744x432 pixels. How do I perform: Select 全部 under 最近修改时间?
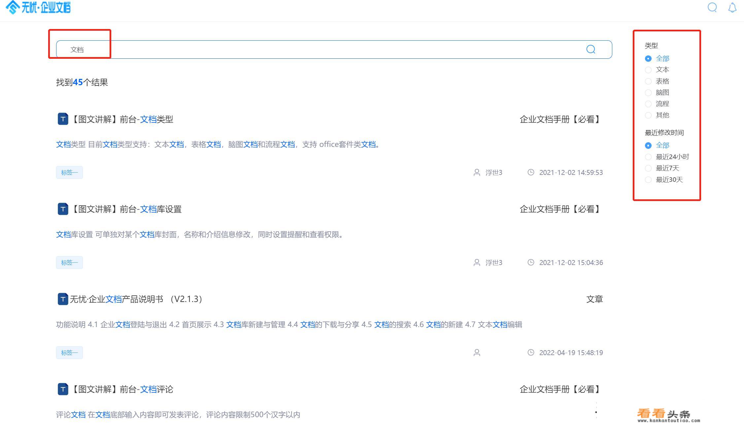pos(657,145)
